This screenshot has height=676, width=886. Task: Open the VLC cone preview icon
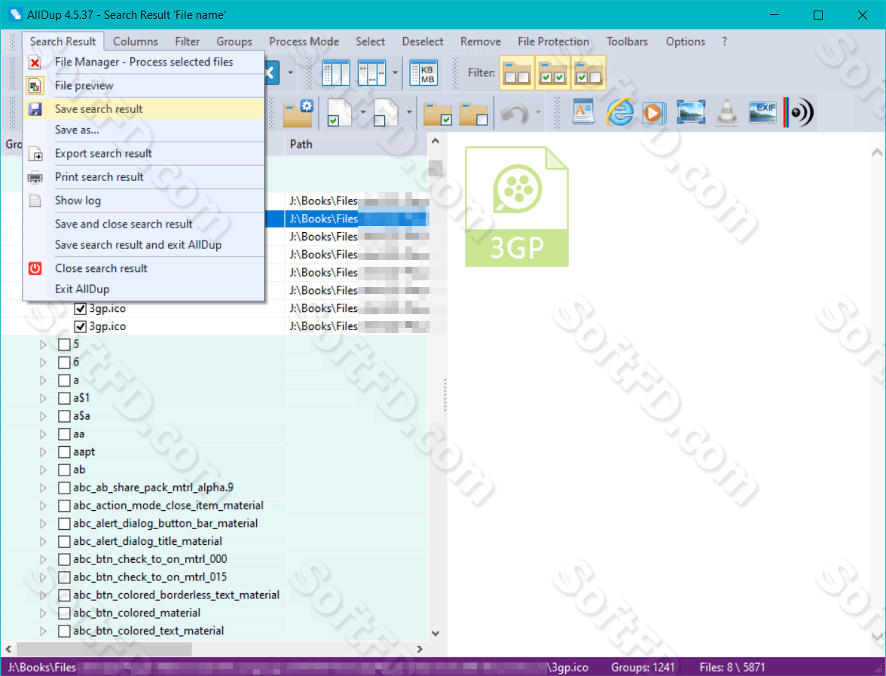tap(726, 112)
